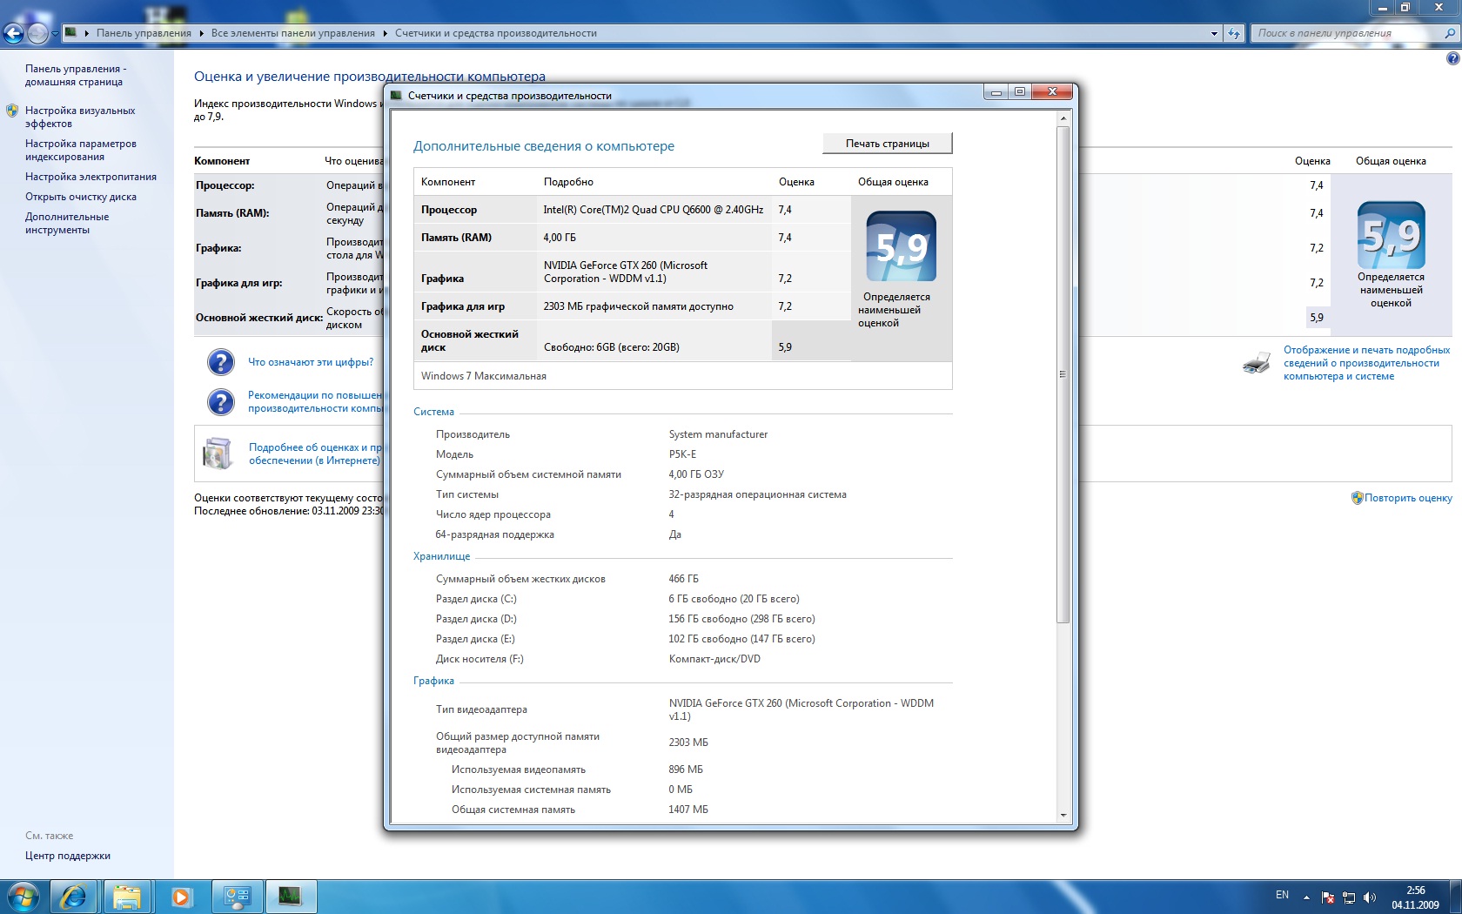The height and width of the screenshot is (914, 1462).
Task: Click the dialog vertical scrollbar thumb
Action: coord(1063,374)
